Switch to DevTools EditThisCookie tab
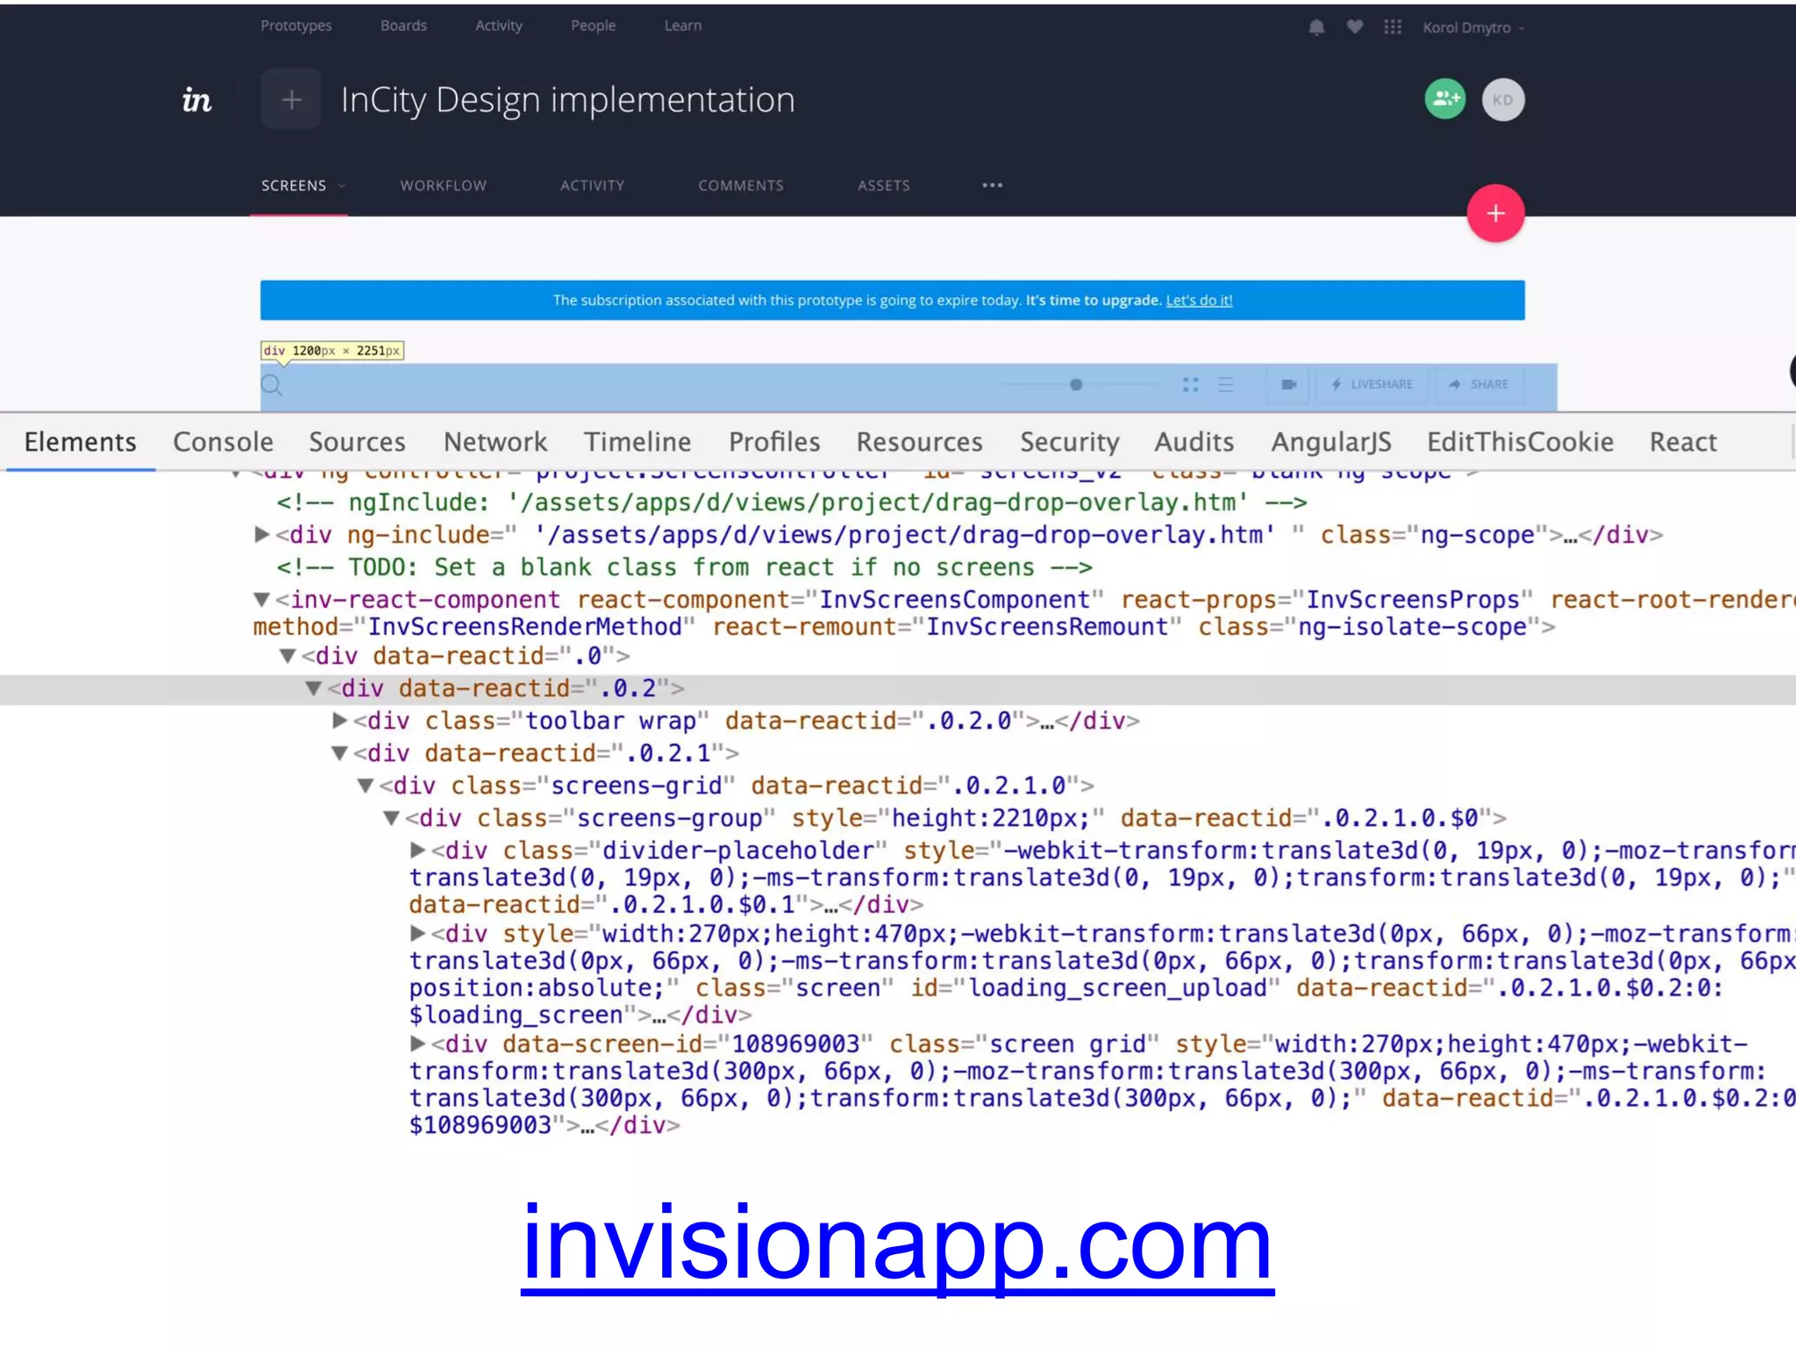Screen dimensions: 1796x1347 [1520, 442]
